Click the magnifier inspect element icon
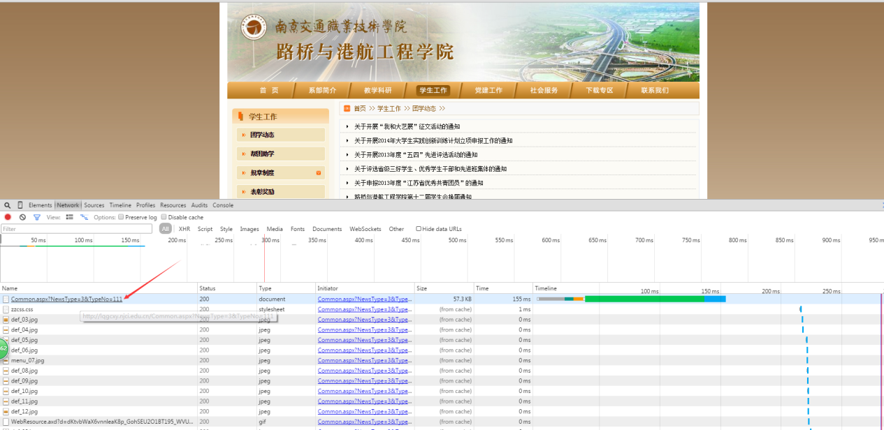Screen dimensions: 884x430 tap(8, 205)
